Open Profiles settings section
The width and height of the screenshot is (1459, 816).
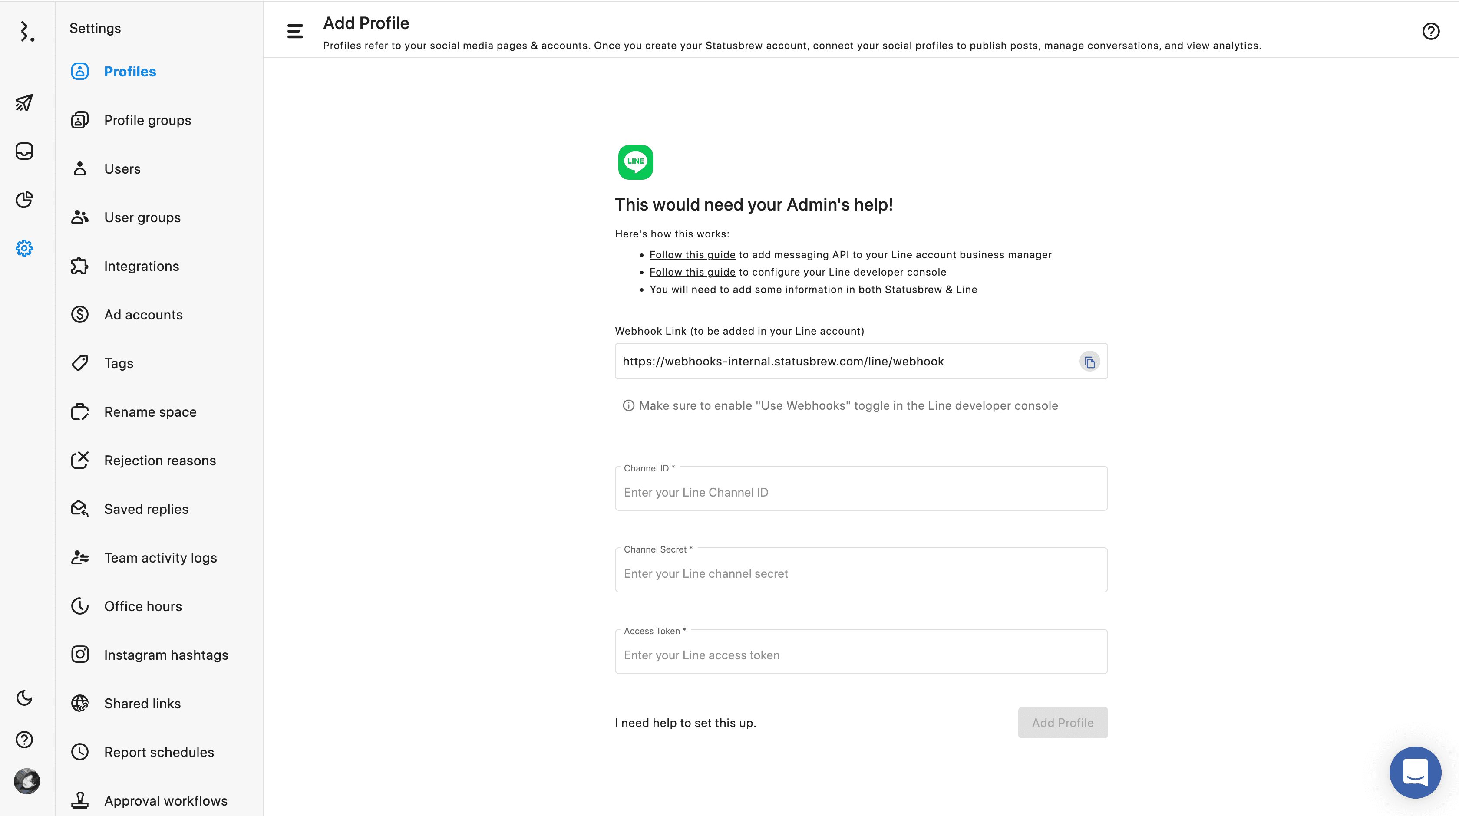[130, 71]
